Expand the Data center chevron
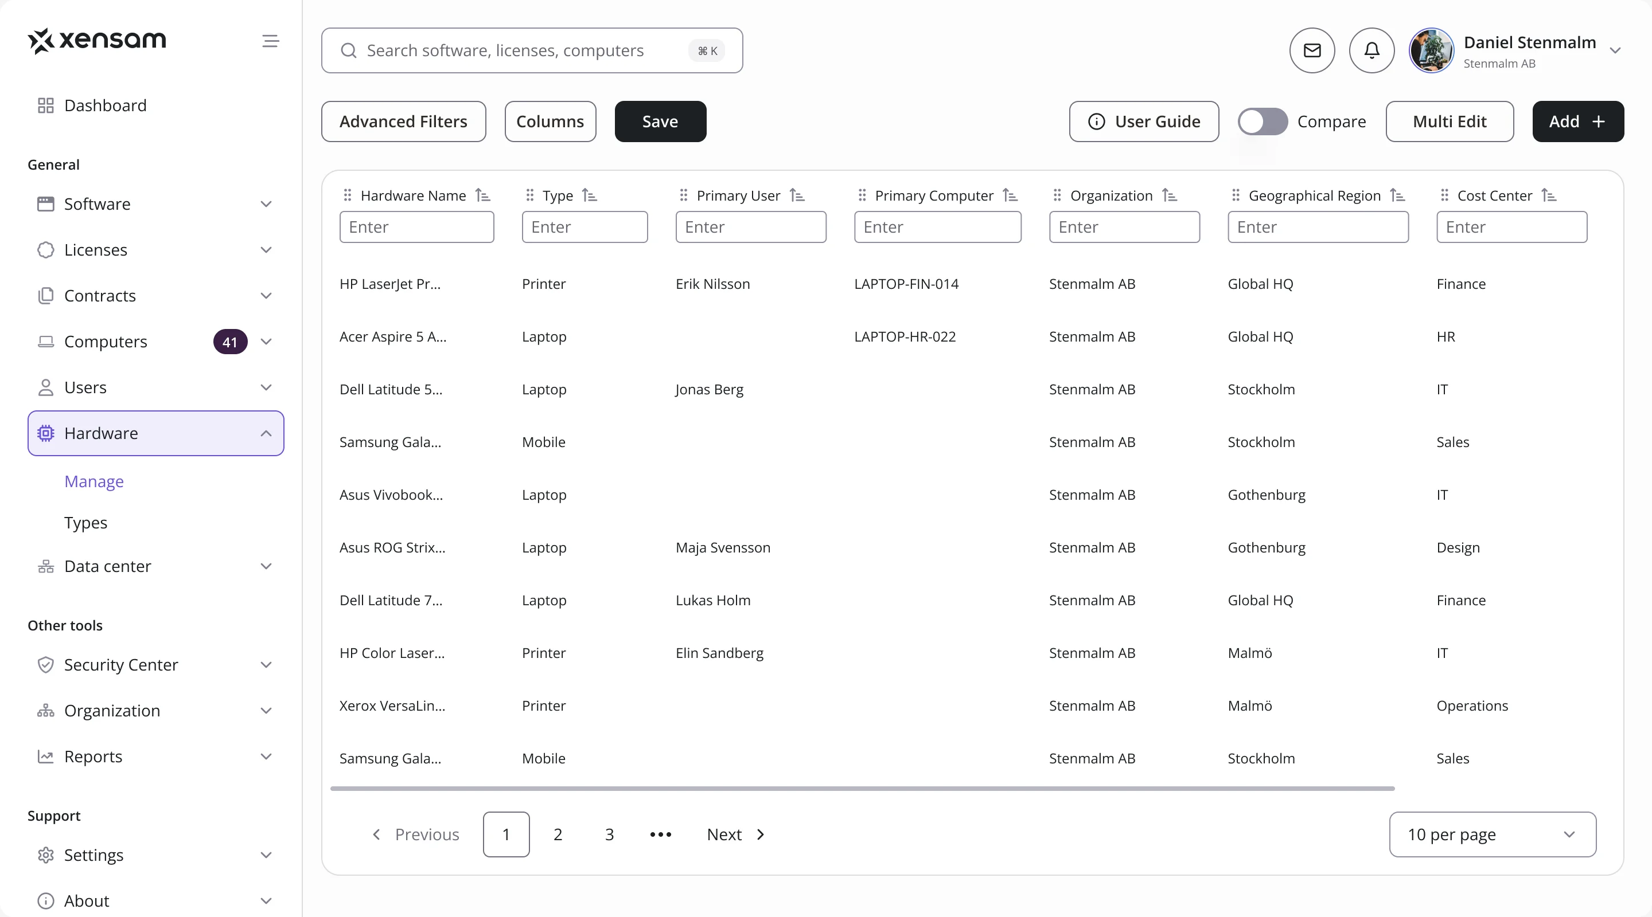The height and width of the screenshot is (917, 1652). tap(266, 566)
